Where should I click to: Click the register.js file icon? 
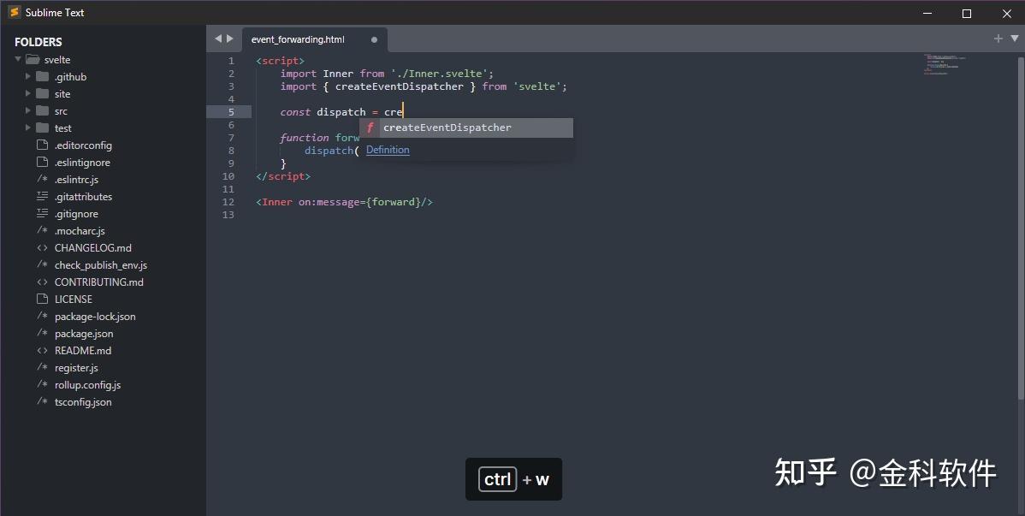[x=43, y=367]
